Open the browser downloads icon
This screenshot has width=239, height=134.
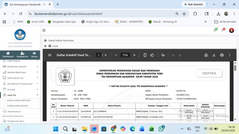tap(218, 14)
